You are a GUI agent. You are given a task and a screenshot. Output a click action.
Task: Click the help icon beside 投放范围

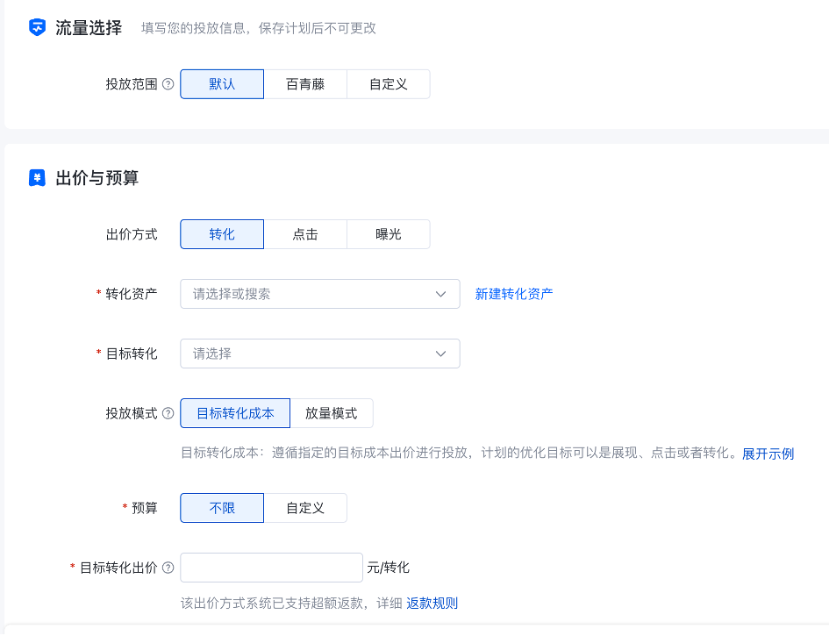click(168, 85)
